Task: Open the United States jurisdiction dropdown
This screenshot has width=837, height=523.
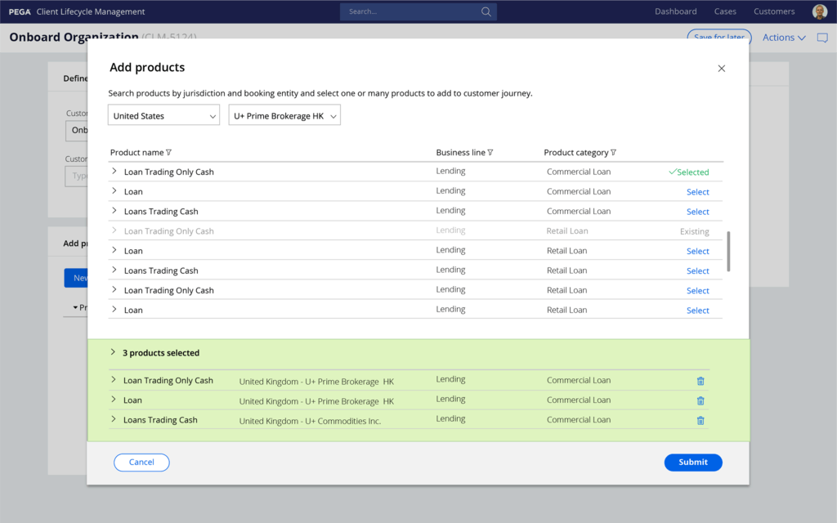Action: [x=163, y=116]
